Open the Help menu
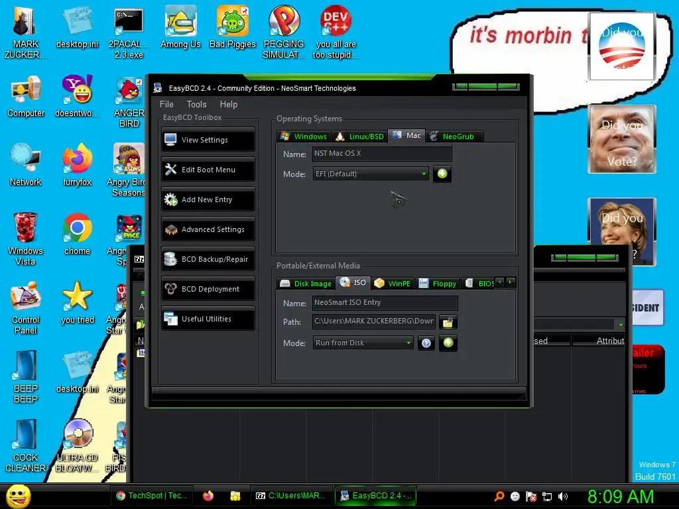The width and height of the screenshot is (679, 509). (229, 104)
